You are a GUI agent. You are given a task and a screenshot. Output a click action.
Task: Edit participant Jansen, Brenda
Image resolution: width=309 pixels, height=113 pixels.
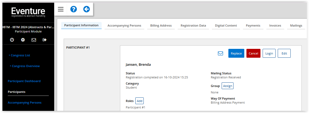pyautogui.click(x=284, y=53)
